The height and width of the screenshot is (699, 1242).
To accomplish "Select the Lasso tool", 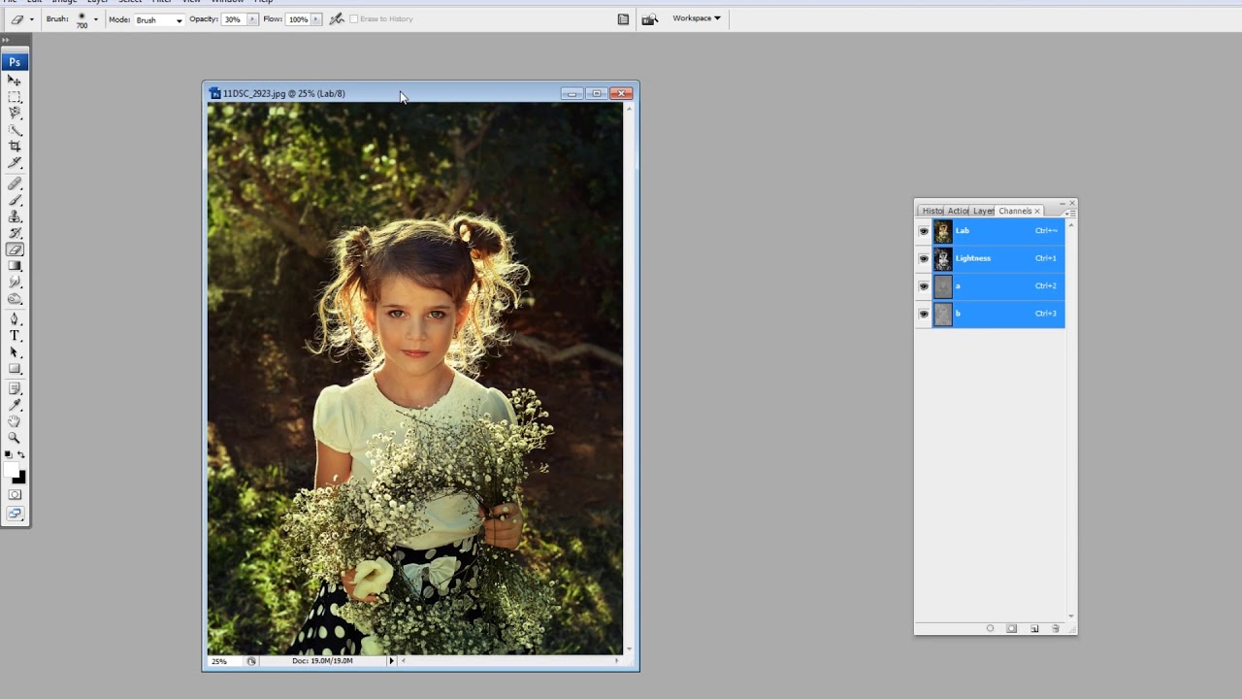I will (x=15, y=114).
